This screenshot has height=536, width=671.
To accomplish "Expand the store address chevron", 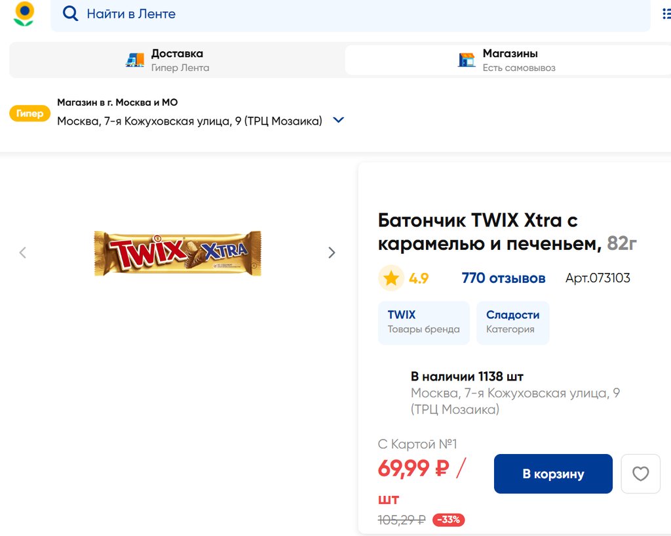I will [339, 121].
